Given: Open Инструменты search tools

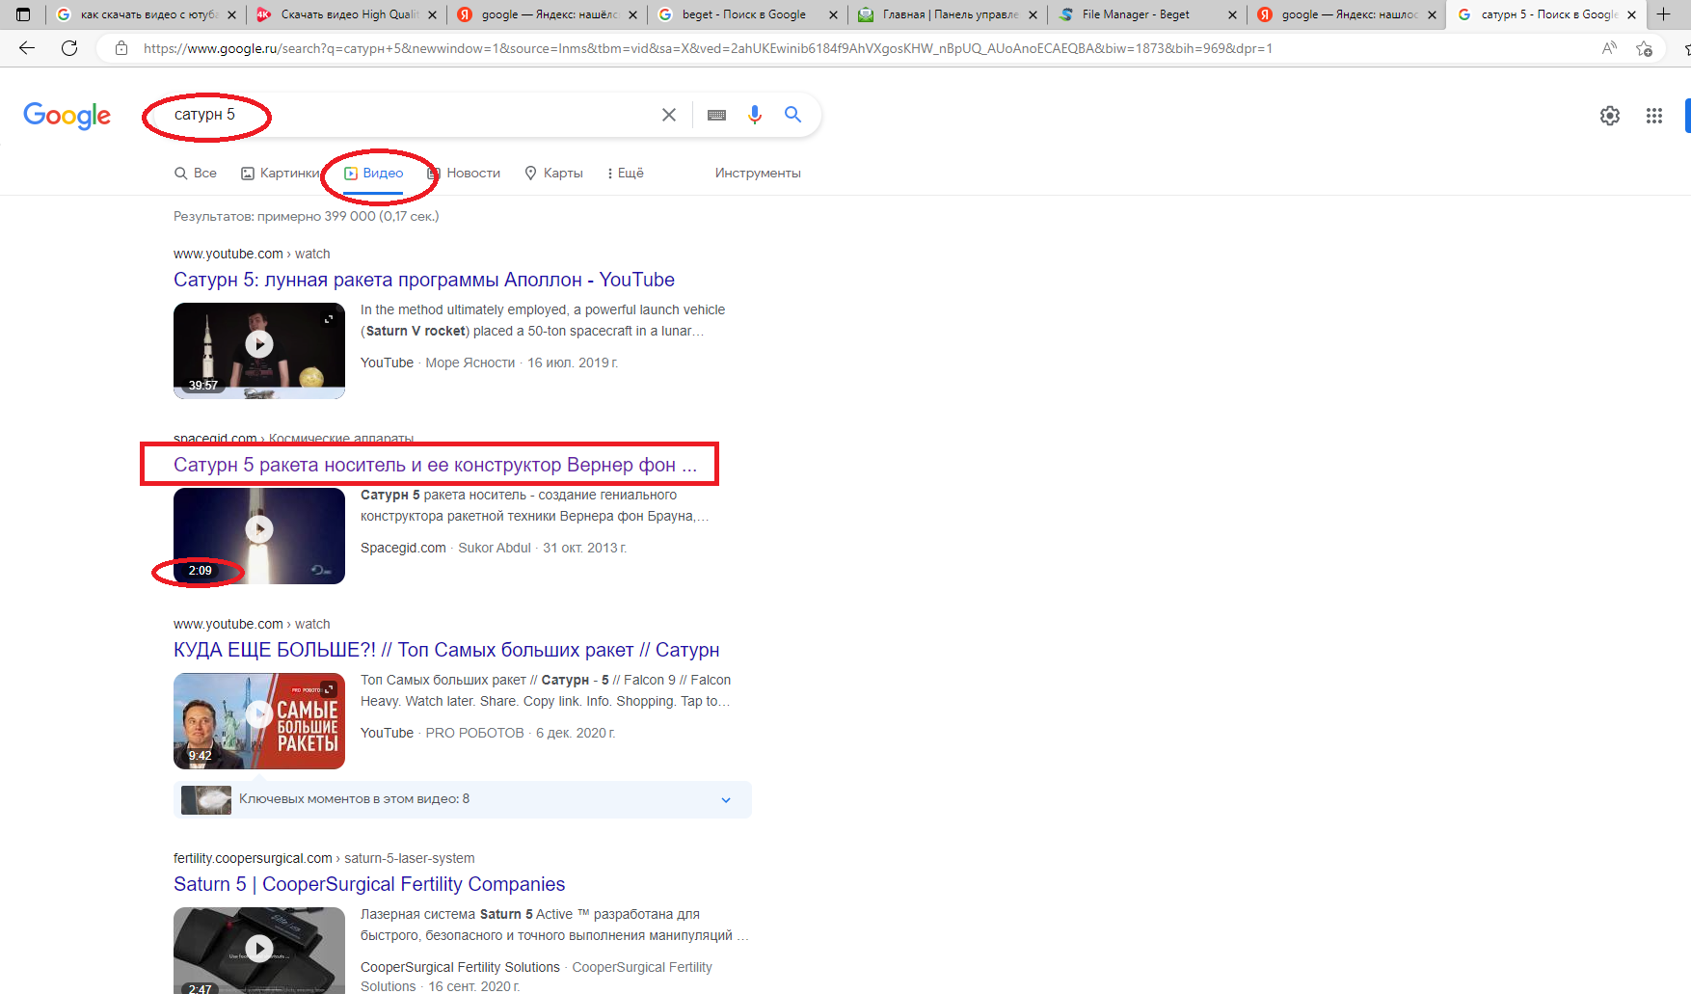Looking at the screenshot, I should 758,173.
